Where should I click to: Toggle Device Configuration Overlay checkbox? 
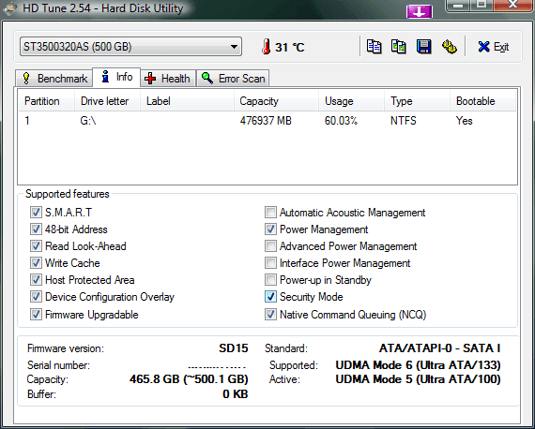click(36, 297)
